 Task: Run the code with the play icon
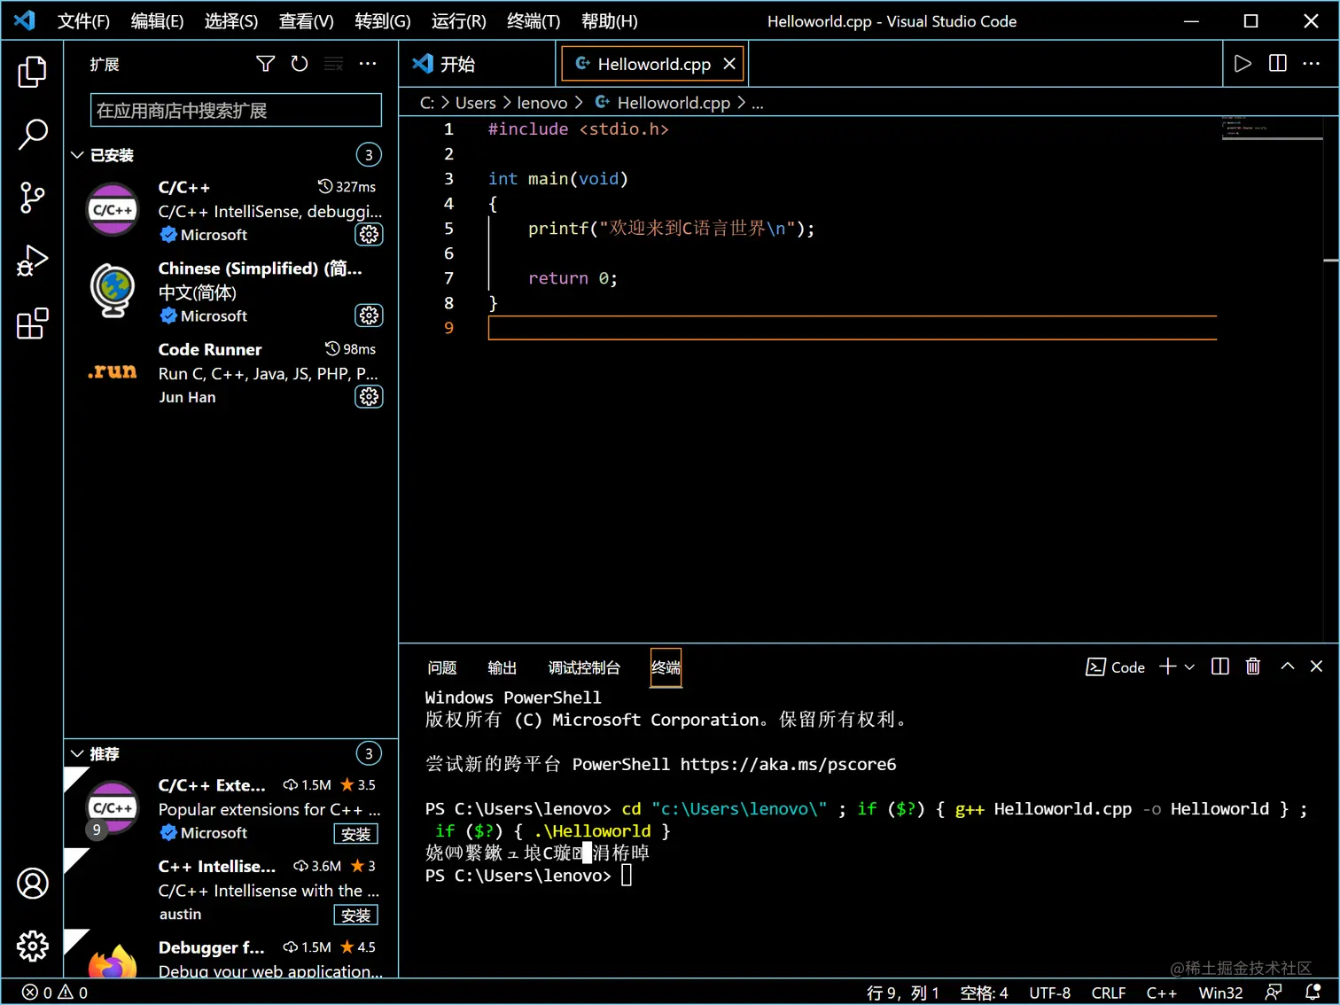pos(1243,64)
